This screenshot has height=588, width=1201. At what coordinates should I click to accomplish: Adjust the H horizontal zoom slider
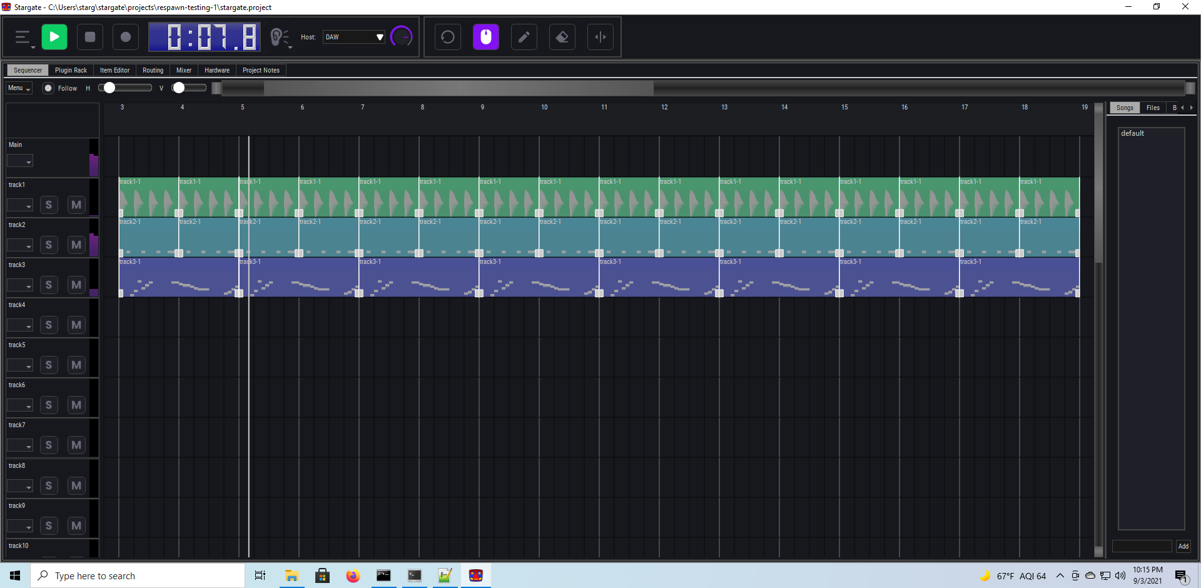click(x=125, y=88)
